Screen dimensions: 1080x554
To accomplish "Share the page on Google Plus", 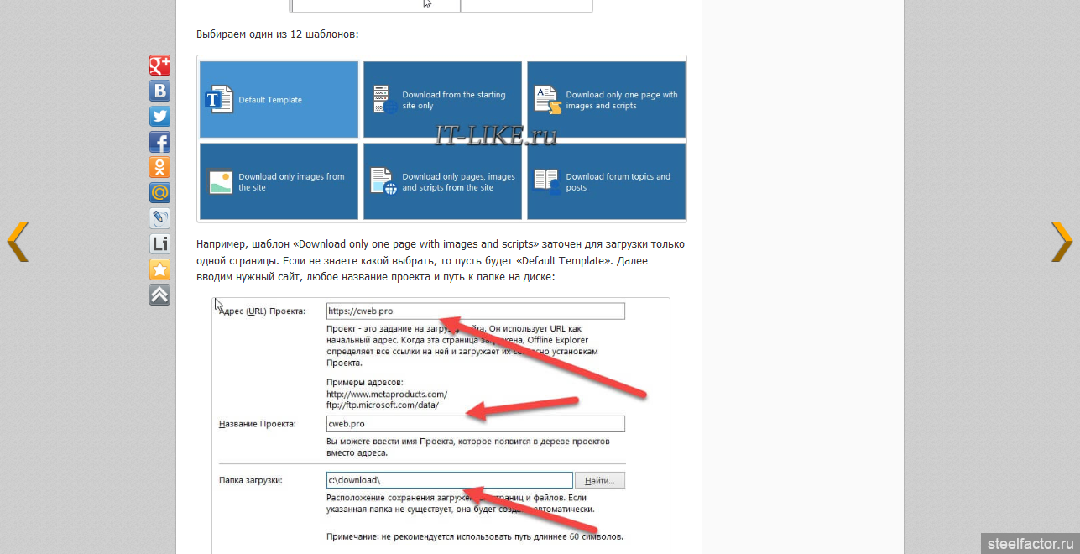I will pos(159,65).
